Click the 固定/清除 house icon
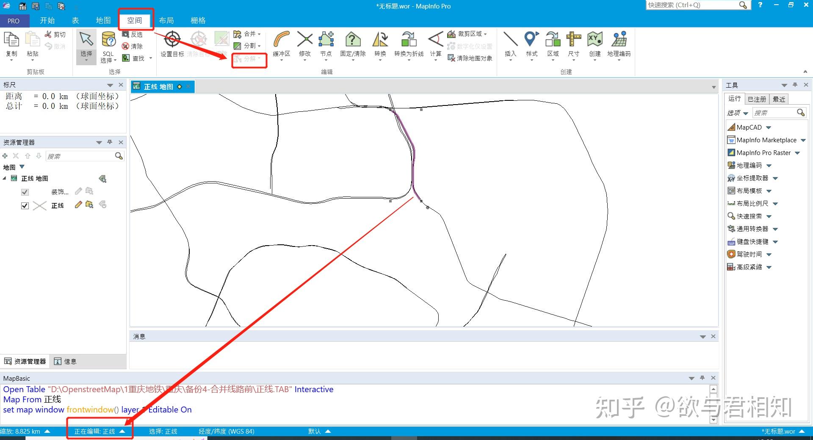This screenshot has height=440, width=813. click(353, 39)
